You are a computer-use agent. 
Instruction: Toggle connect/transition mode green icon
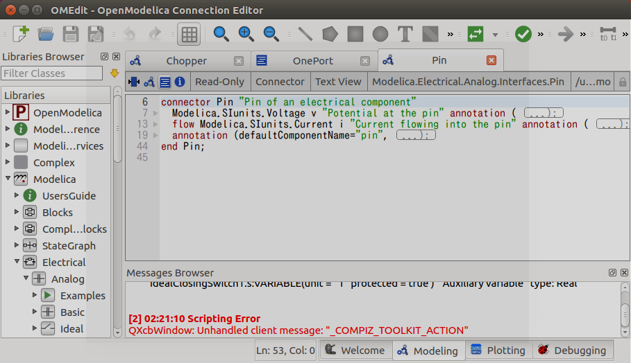coord(476,34)
